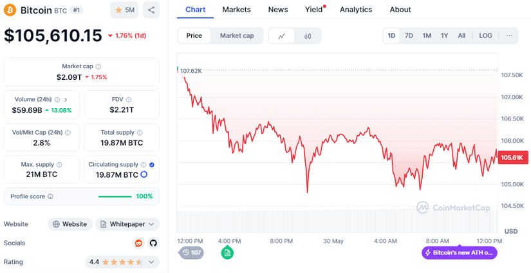The height and width of the screenshot is (273, 531).
Task: Switch chart to Market cap view
Action: [237, 36]
